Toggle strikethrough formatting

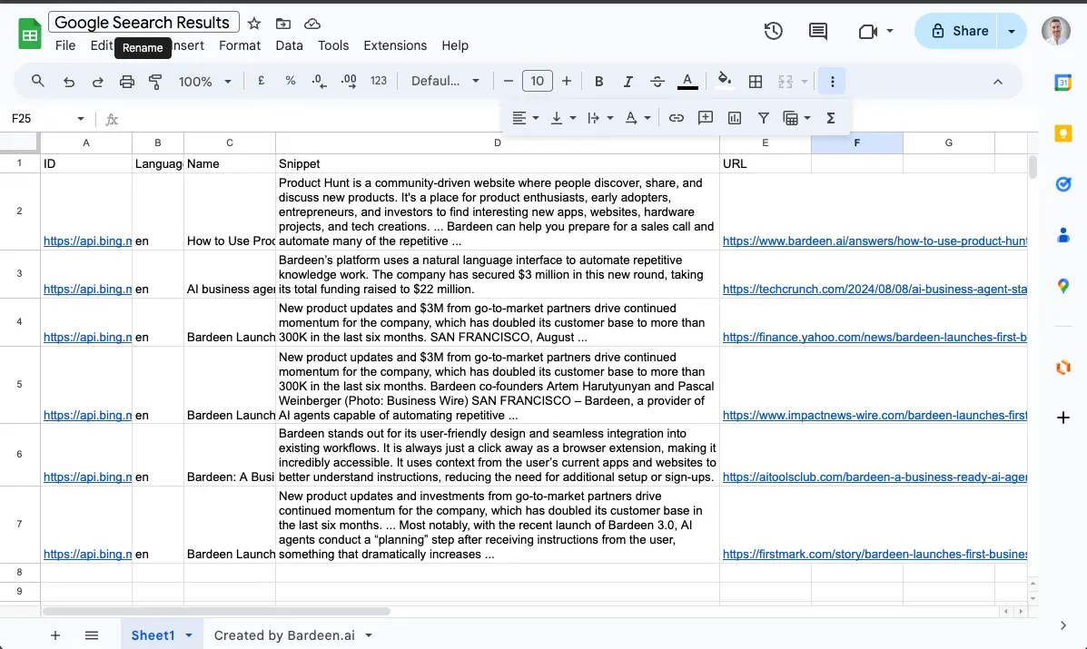coord(657,81)
